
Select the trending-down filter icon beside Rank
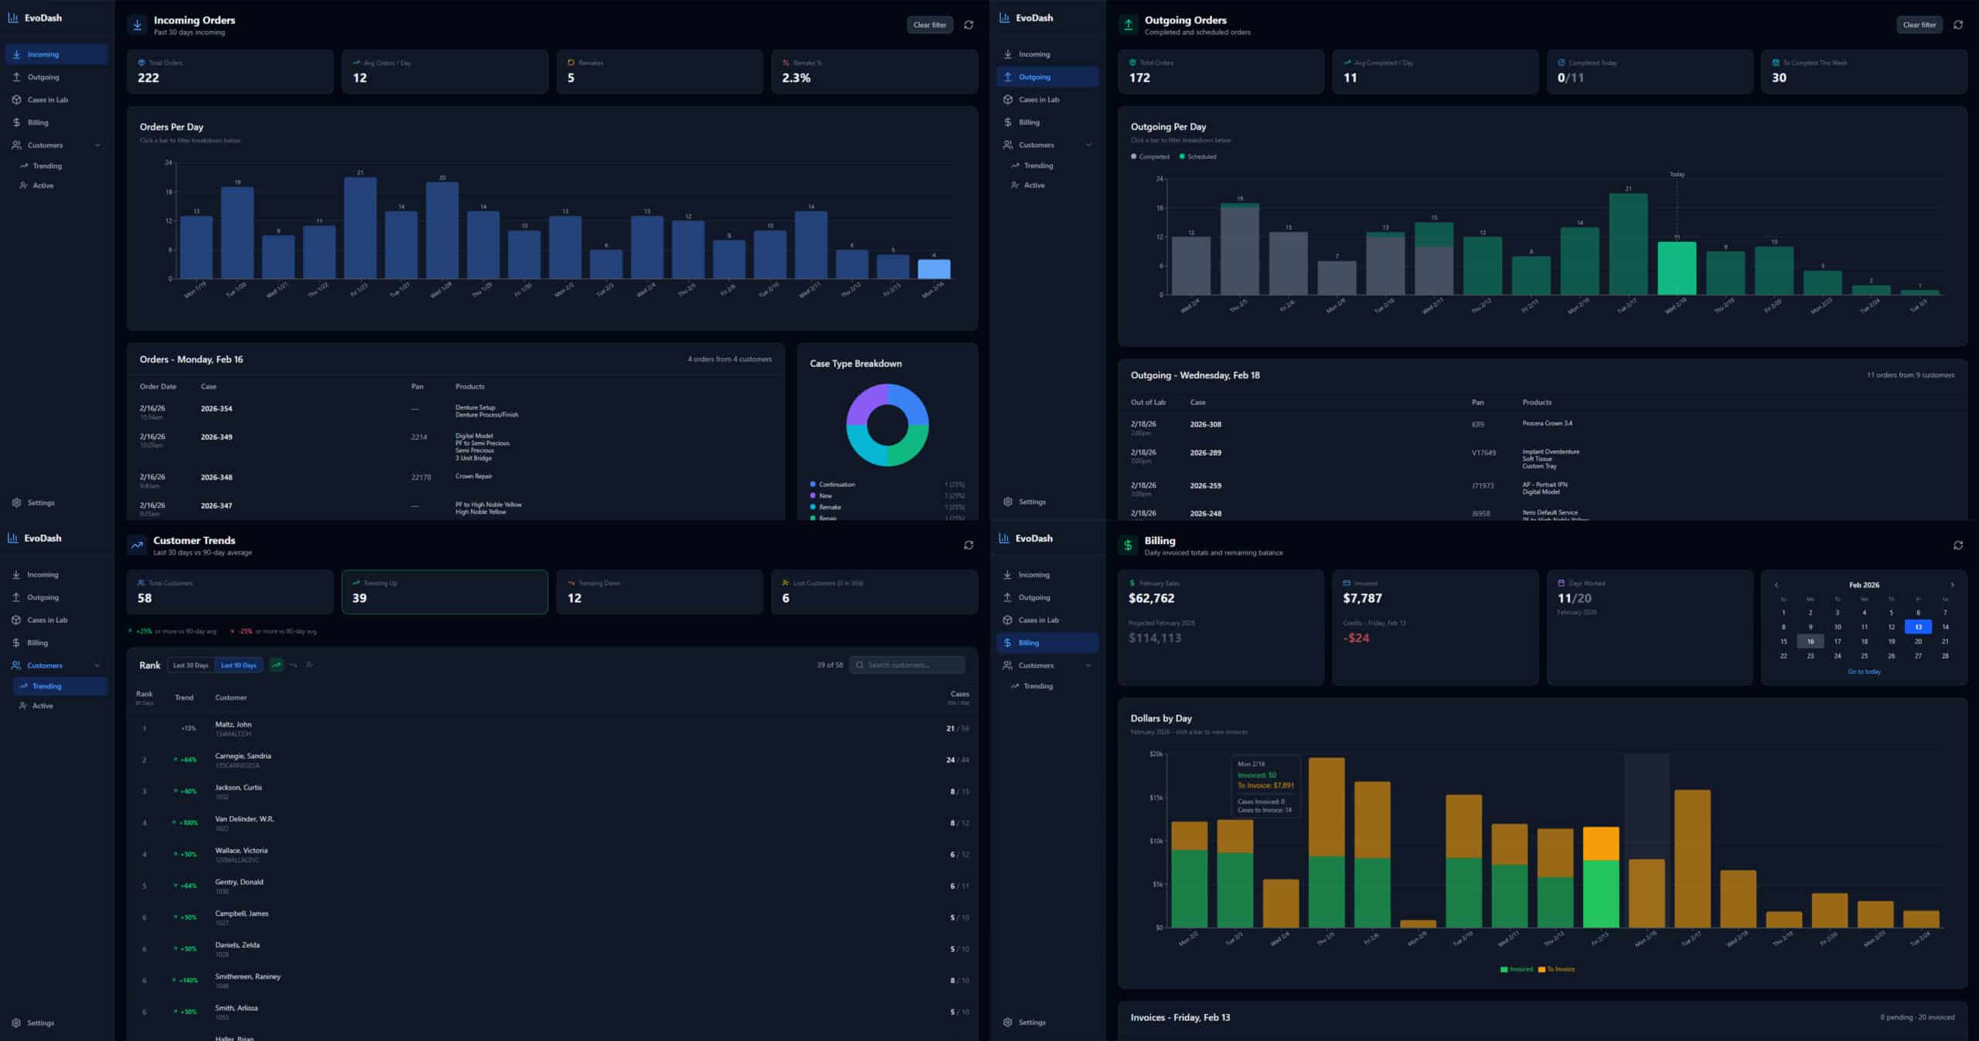pyautogui.click(x=293, y=665)
